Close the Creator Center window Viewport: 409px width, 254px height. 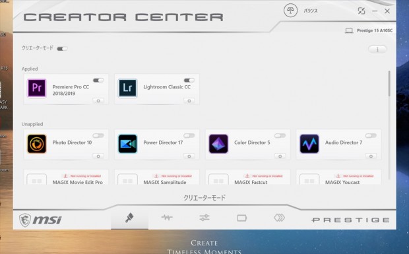[387, 11]
